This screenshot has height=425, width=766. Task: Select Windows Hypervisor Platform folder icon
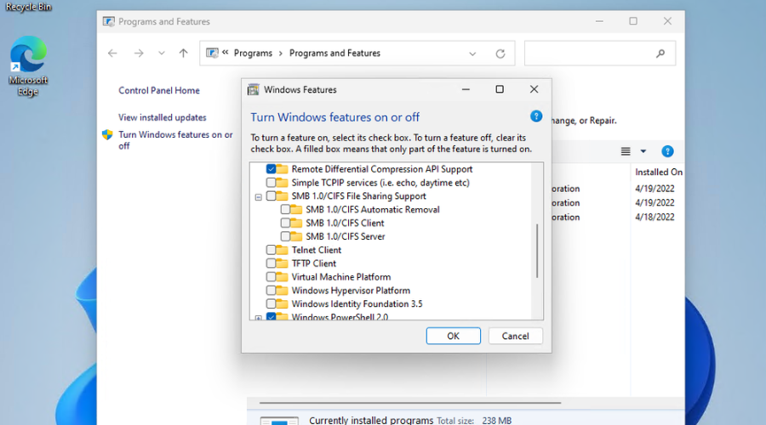282,291
